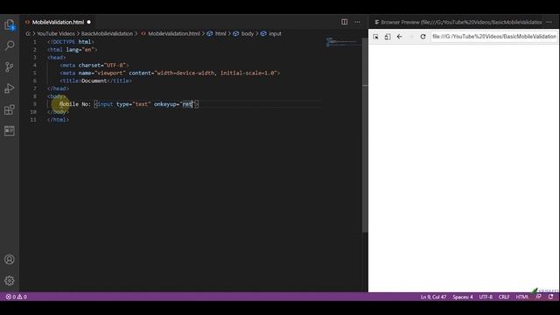Image resolution: width=560 pixels, height=315 pixels.
Task: Select the MobileValidation.html editor tab
Action: coord(58,22)
